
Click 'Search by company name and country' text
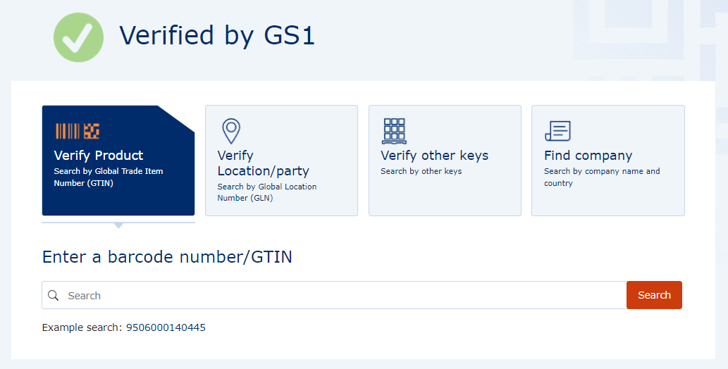pyautogui.click(x=602, y=177)
